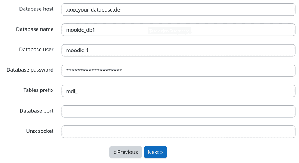Click into the Database user field
Viewport: 299px width, 163px height.
[x=178, y=50]
